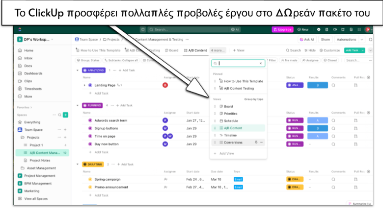Toggle Subtasks: Collapse all option
The image size is (383, 215).
click(121, 60)
